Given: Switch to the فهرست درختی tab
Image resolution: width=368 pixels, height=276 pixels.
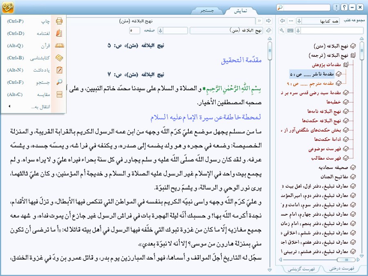Looking at the screenshot, I should [x=342, y=268].
